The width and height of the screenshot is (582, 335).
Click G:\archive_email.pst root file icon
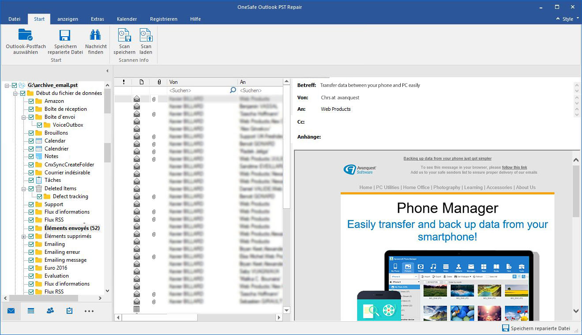point(22,85)
